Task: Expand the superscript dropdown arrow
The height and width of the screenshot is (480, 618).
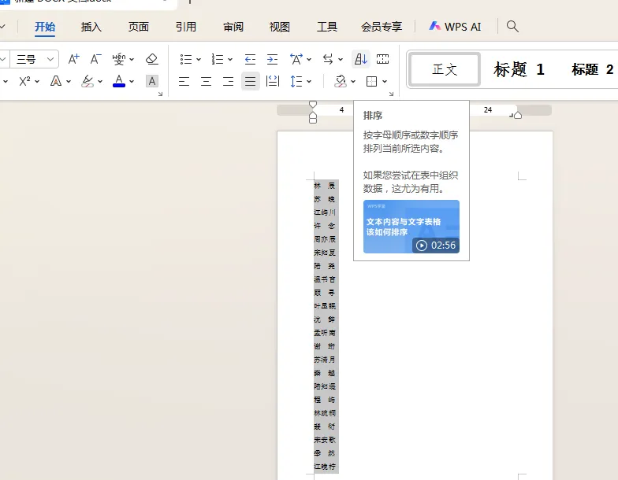Action: pyautogui.click(x=37, y=82)
